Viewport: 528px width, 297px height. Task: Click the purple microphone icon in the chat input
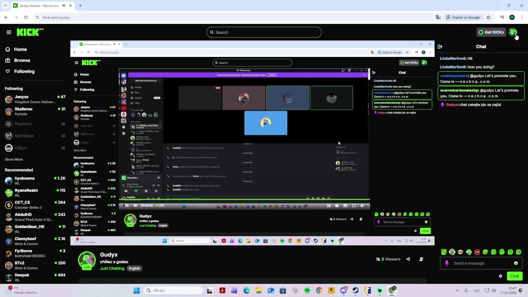447,263
